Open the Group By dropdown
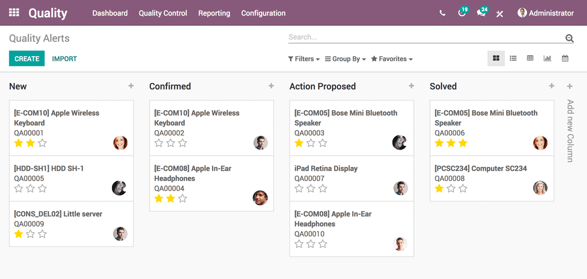 [345, 59]
